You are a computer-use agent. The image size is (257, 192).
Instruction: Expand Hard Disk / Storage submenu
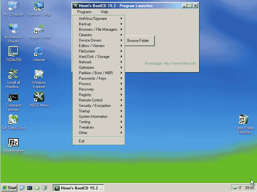point(99,56)
